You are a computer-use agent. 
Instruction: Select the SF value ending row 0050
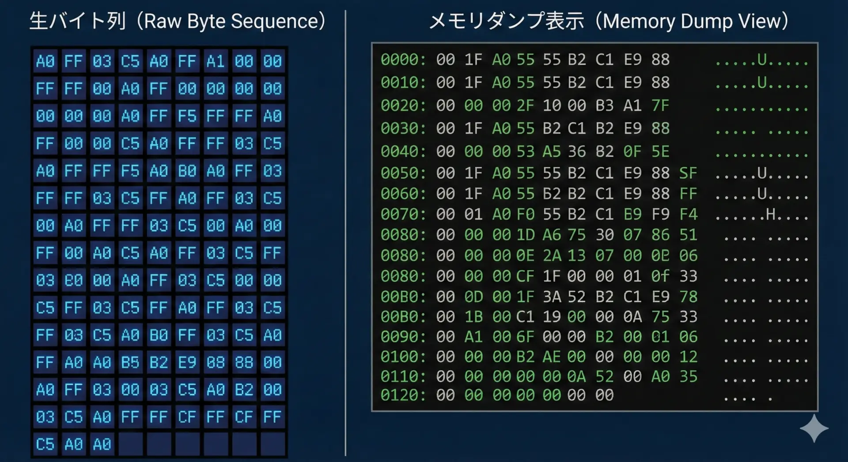tap(688, 173)
